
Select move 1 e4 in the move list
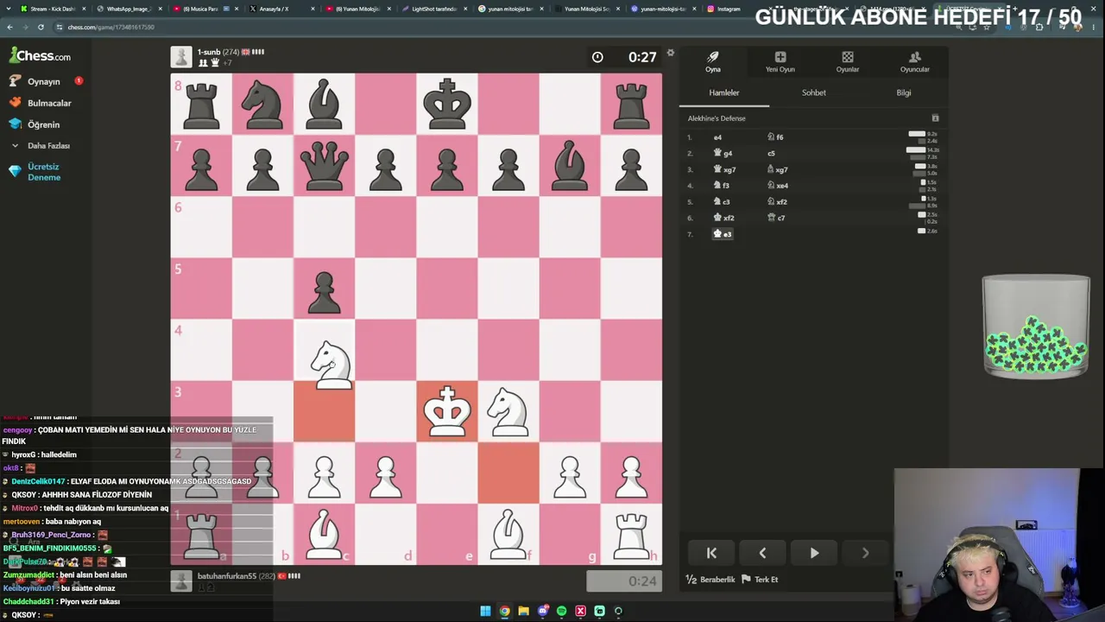pos(717,137)
